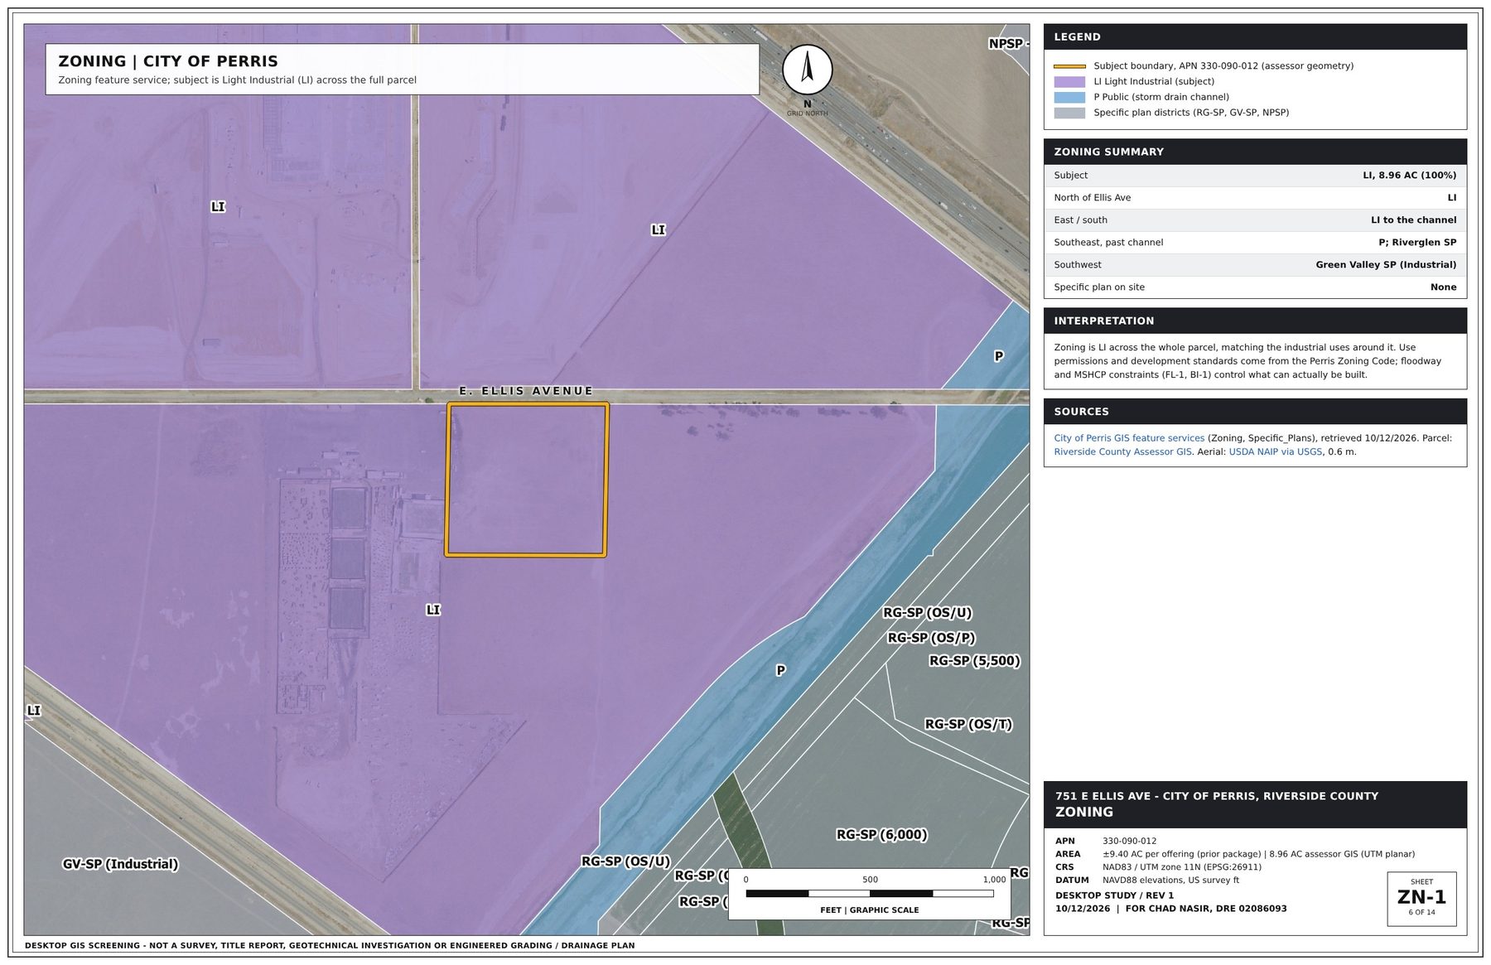Viewport: 1491px width, 965px height.
Task: Click the INTERPRETATION panel header
Action: point(1255,321)
